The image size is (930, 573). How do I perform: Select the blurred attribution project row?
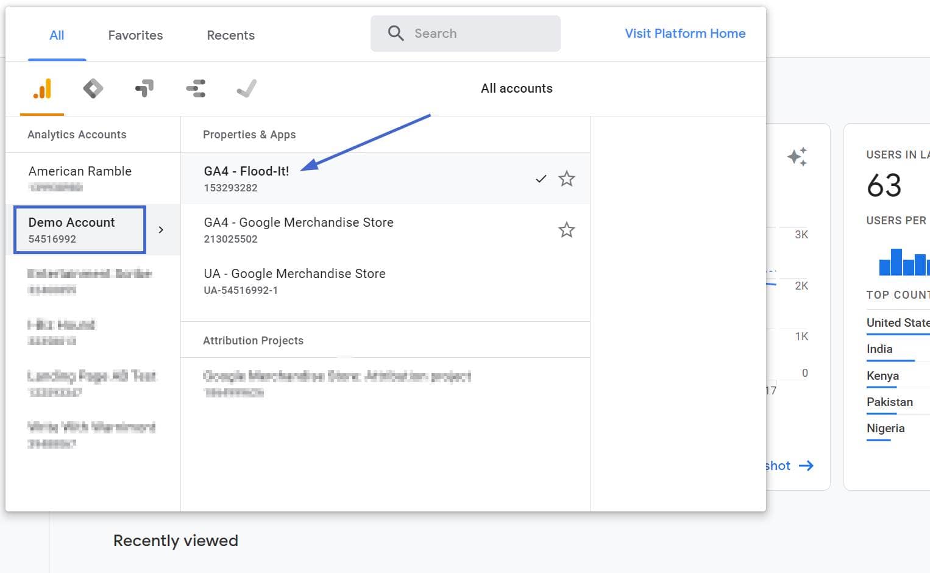(x=385, y=383)
